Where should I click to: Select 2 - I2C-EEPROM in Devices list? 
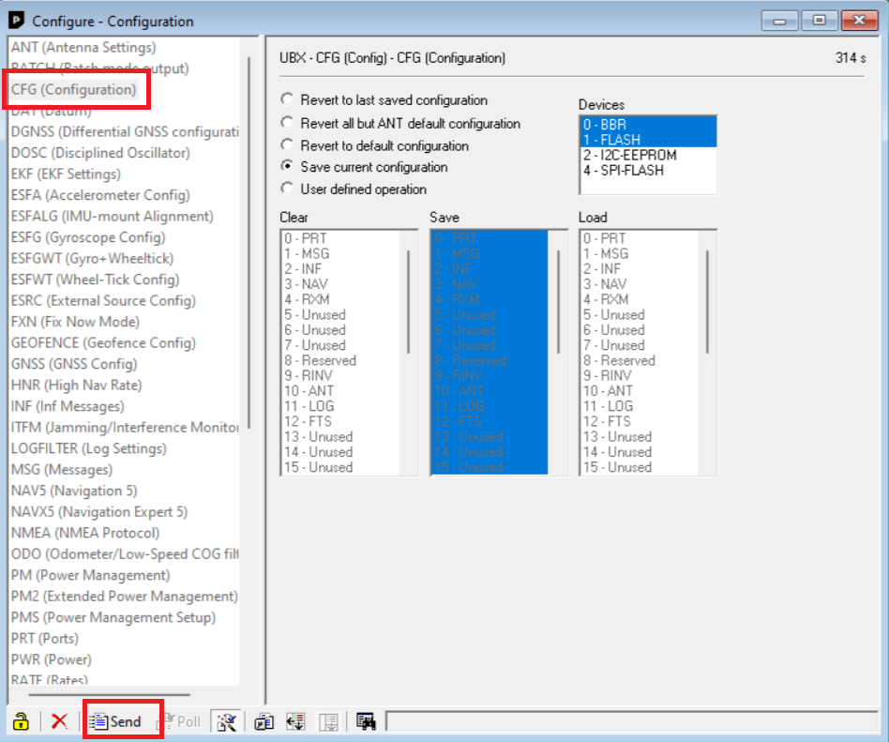coord(629,155)
